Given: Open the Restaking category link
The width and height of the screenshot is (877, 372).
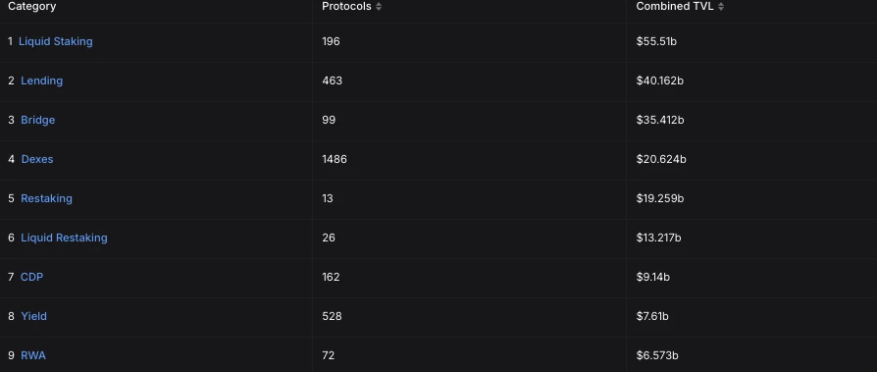Looking at the screenshot, I should (x=46, y=198).
